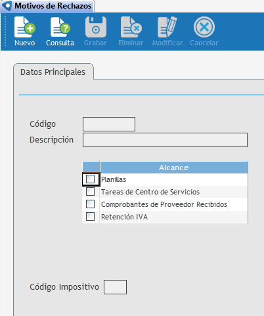Select the Motivos de Rechazos window tab

47,6
